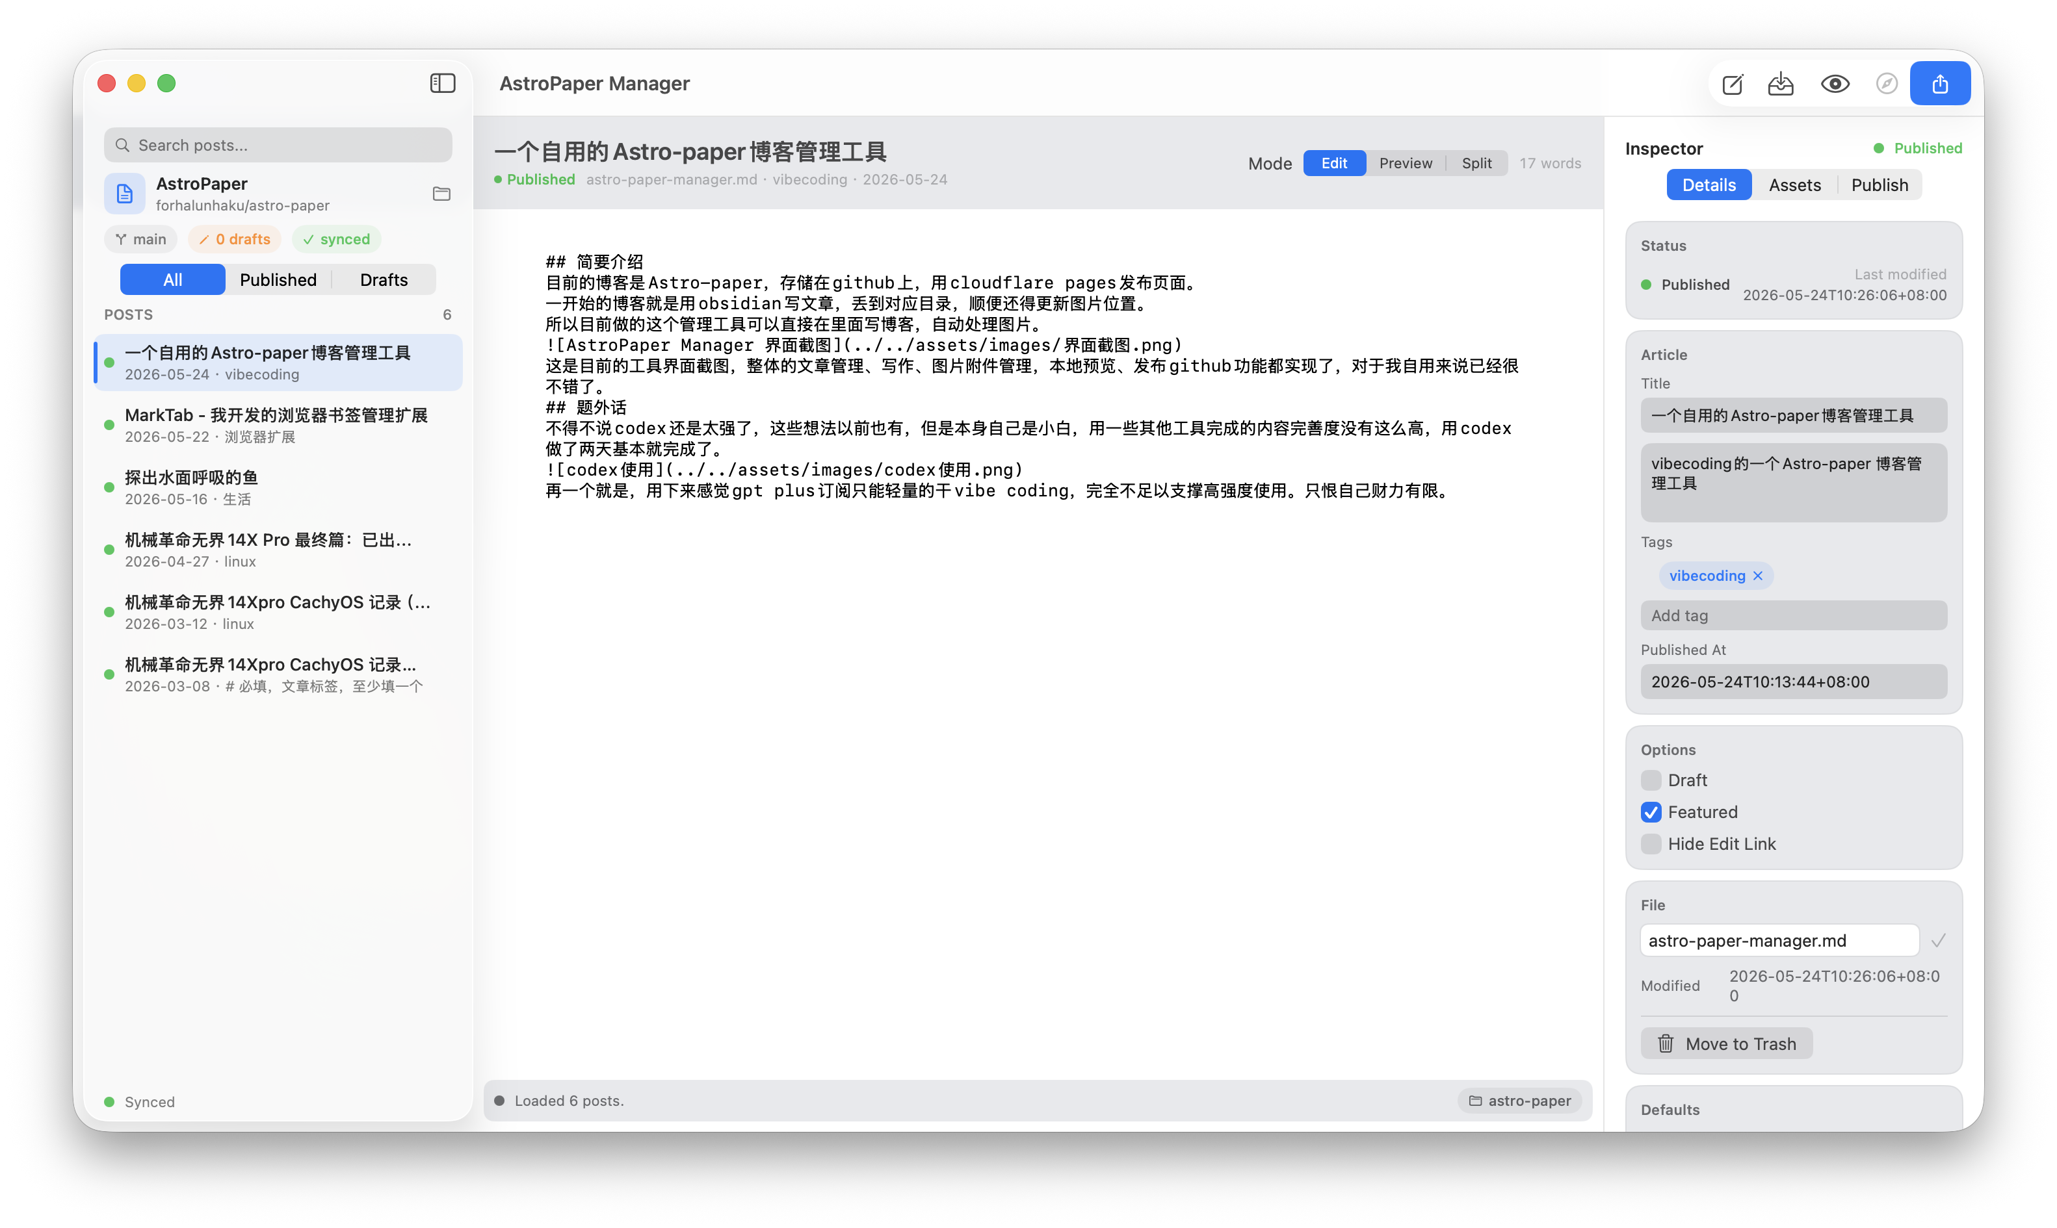Enable Hide Edit Link checkbox
2057x1228 pixels.
pos(1651,844)
